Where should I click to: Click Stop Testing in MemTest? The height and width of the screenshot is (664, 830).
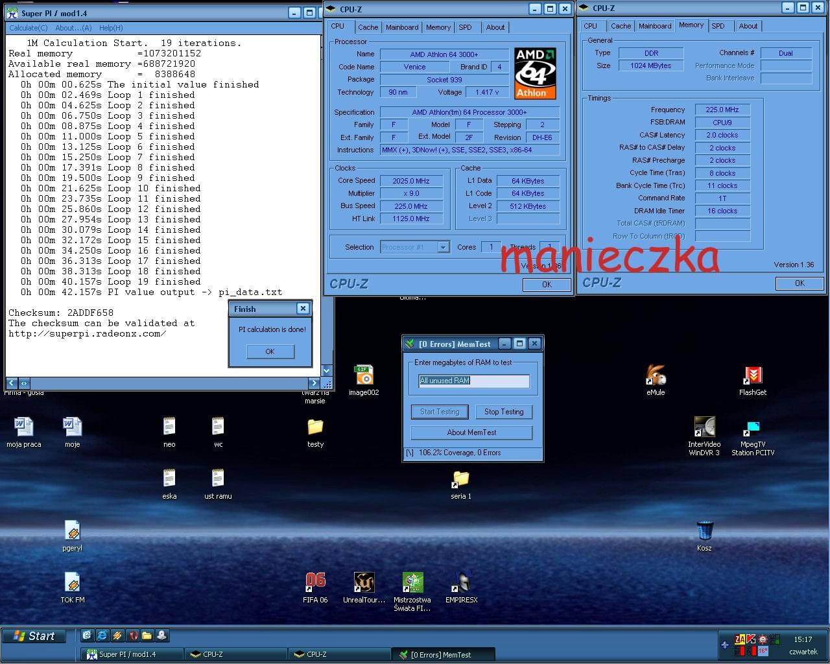tap(504, 412)
